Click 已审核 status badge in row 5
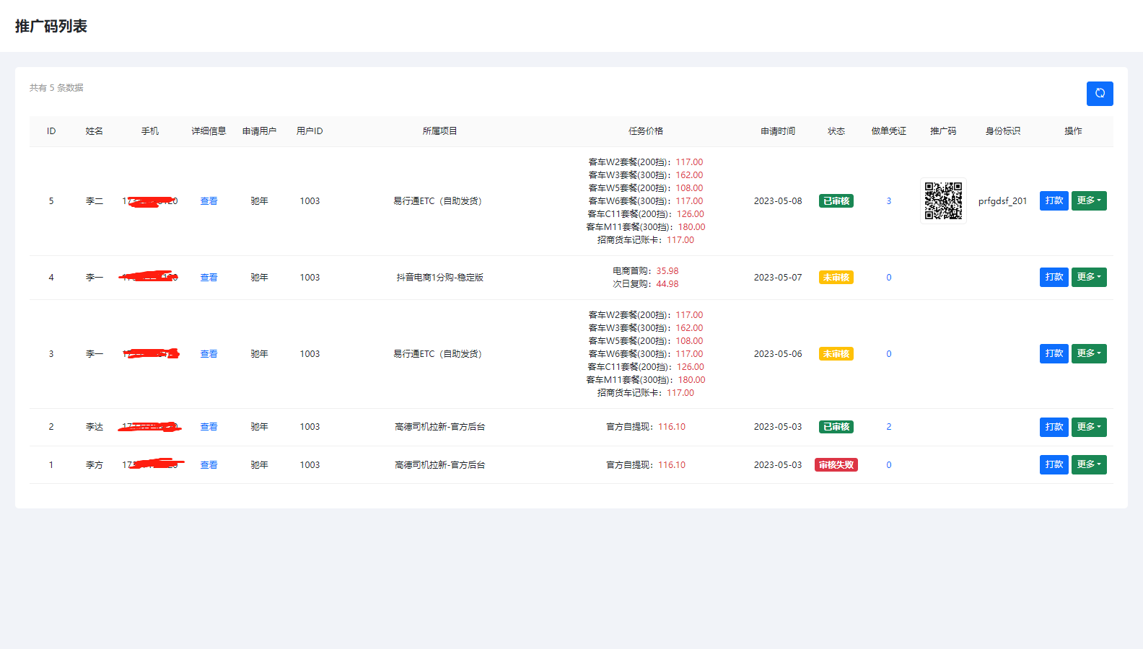This screenshot has height=649, width=1143. [x=836, y=201]
